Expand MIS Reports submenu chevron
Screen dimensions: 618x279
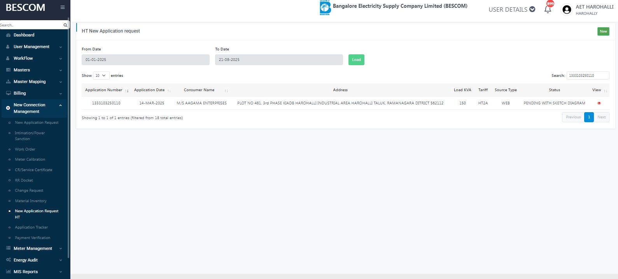pyautogui.click(x=60, y=272)
